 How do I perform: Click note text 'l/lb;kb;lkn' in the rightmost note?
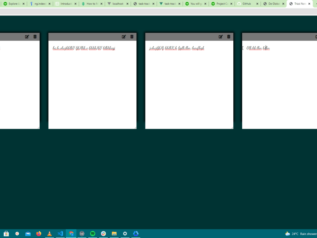click(x=254, y=48)
